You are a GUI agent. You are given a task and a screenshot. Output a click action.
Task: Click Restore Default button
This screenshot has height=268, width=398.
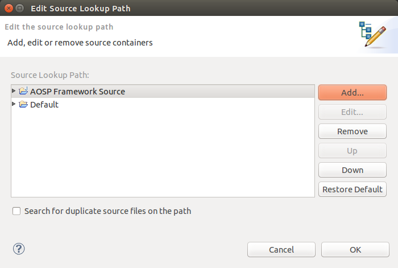[353, 189]
